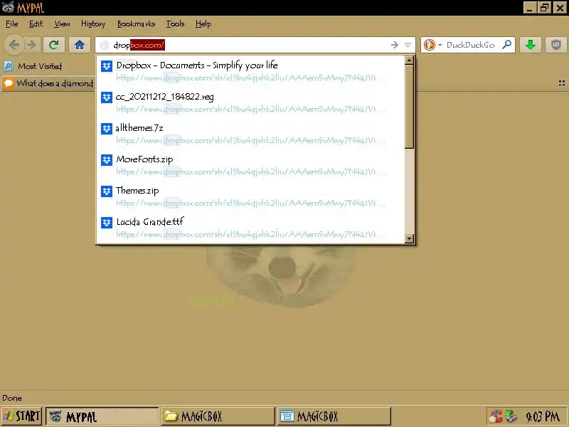Select the Lucida Grande.ttf suggestion

point(250,228)
